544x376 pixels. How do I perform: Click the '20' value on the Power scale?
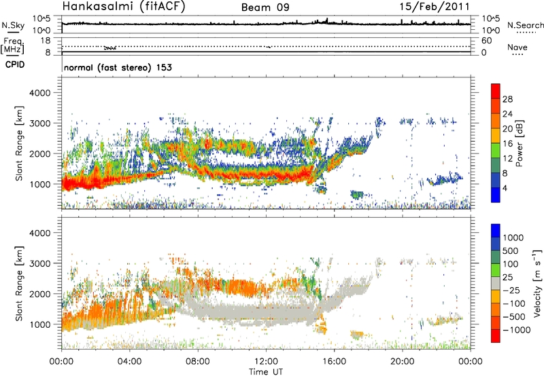pyautogui.click(x=507, y=129)
